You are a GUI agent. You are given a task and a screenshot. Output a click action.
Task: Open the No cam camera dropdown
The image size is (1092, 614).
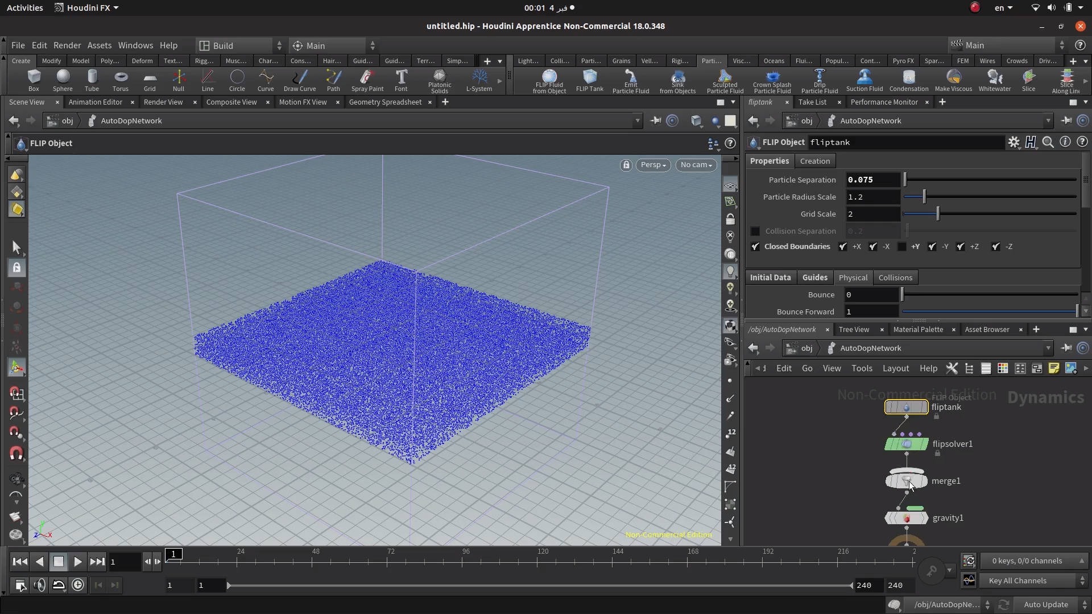[x=696, y=165]
